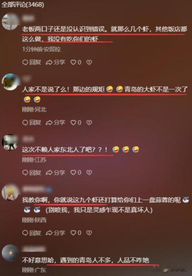Dislike the comment from 河北
The image size is (192, 276).
(89, 122)
